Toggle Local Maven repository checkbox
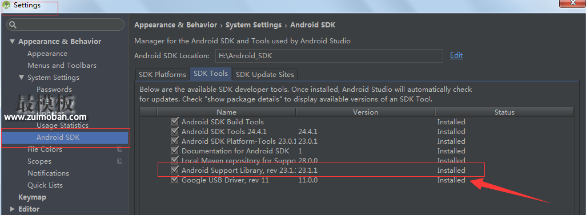Viewport: 586px width, 215px height. (174, 160)
